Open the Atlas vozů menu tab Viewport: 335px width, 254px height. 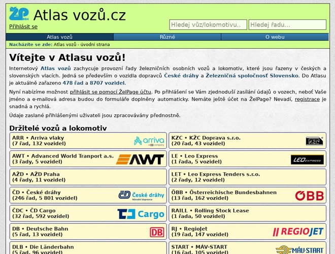click(59, 37)
